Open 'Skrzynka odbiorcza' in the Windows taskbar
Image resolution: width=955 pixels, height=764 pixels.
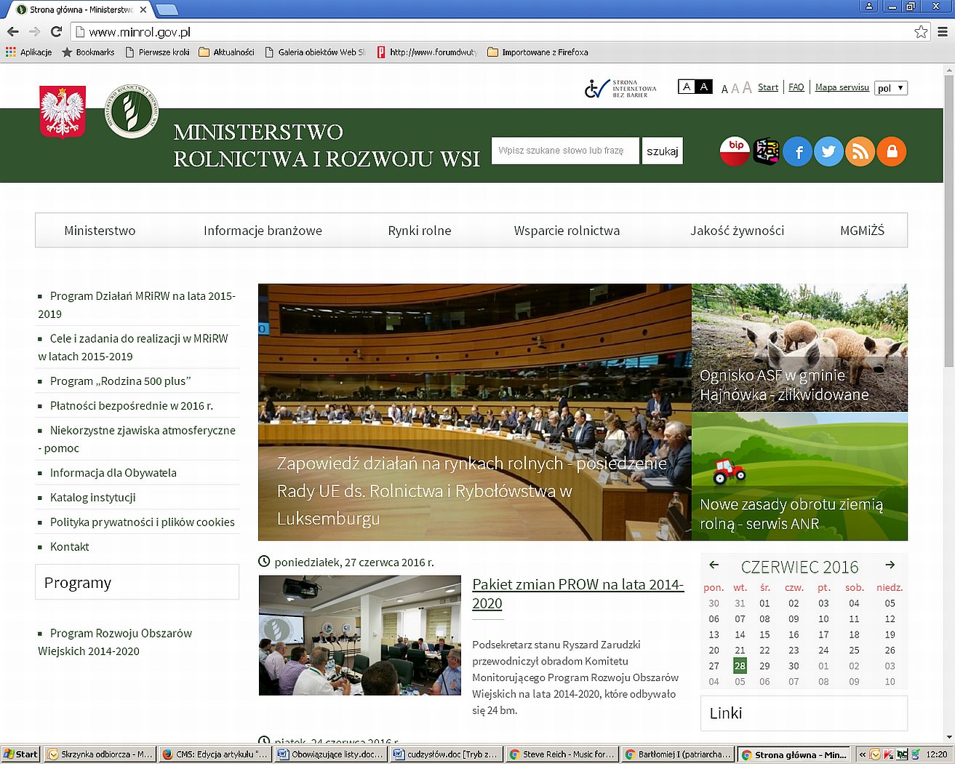point(100,755)
